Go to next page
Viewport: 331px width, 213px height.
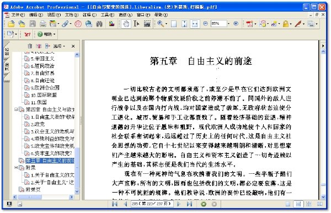[179, 204]
